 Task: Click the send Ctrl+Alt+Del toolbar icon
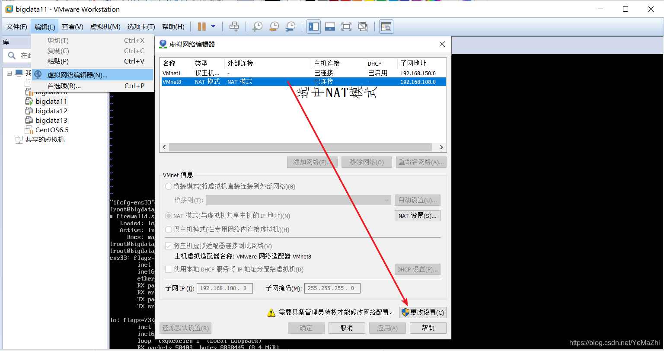tap(234, 27)
